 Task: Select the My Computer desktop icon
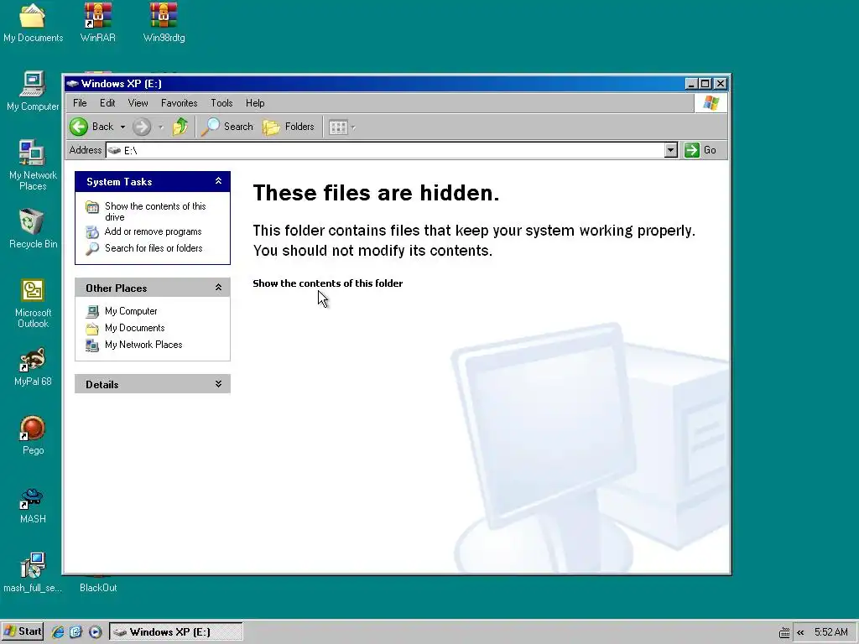pyautogui.click(x=33, y=91)
